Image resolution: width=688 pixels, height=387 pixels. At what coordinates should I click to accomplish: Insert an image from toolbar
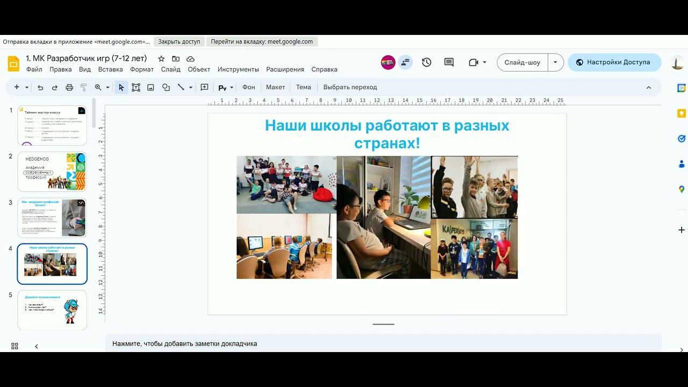point(151,87)
